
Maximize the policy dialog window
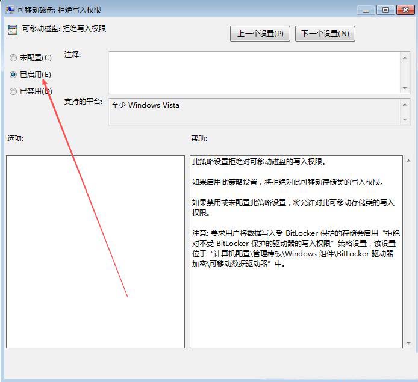coord(385,10)
